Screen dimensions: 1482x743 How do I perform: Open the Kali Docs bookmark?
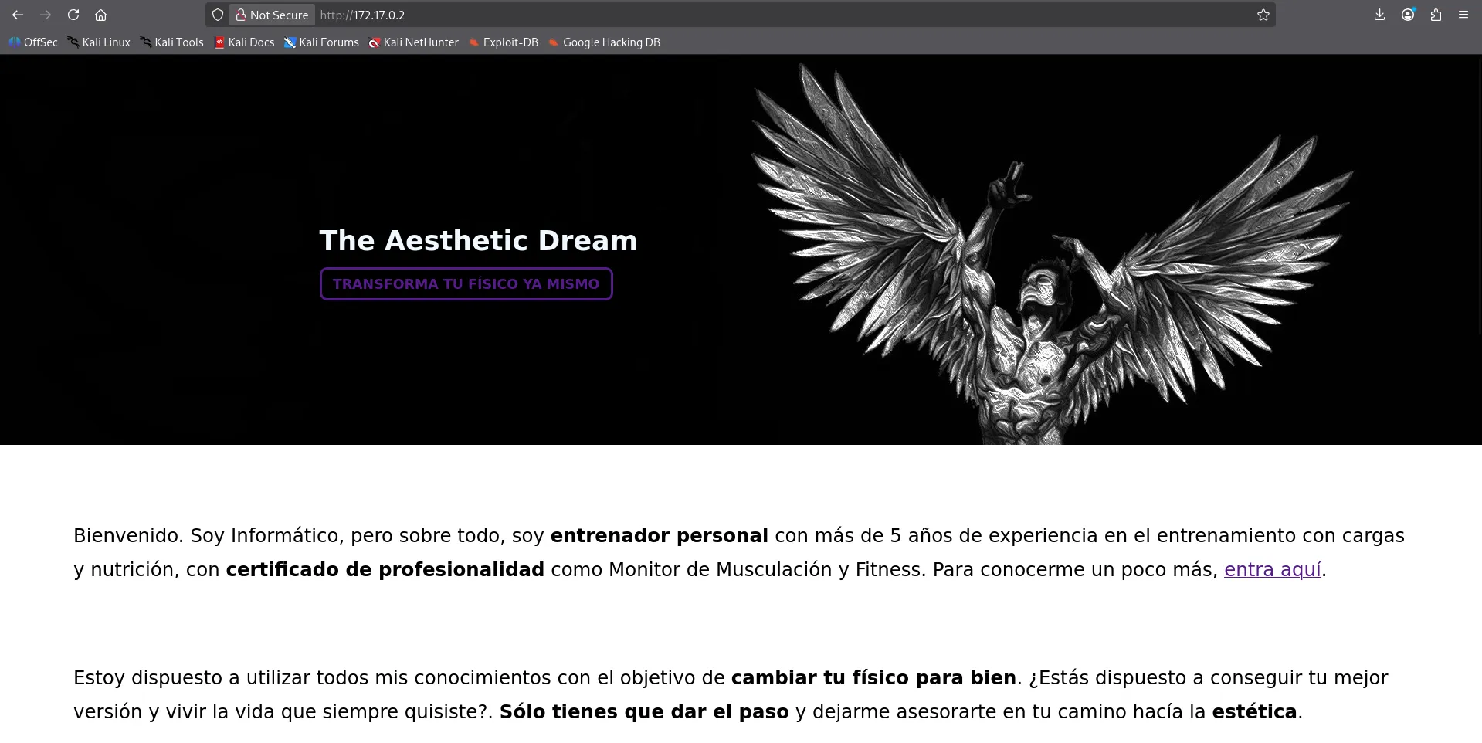pos(244,42)
